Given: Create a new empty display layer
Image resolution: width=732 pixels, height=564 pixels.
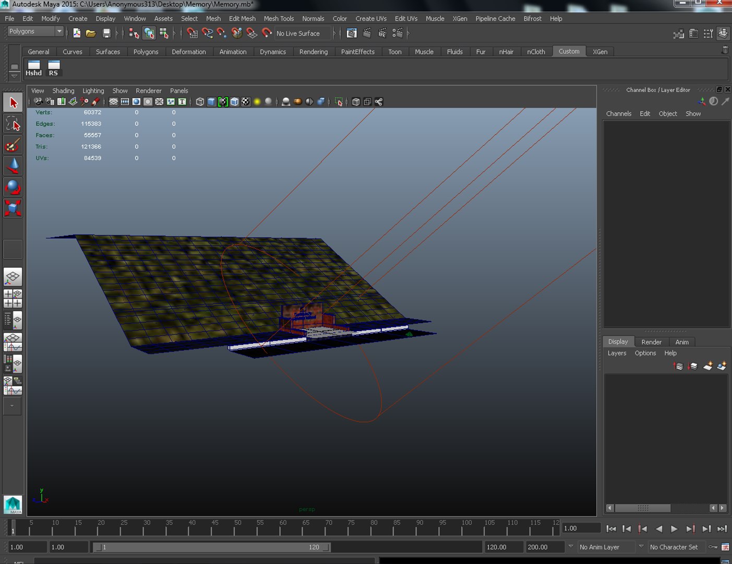Looking at the screenshot, I should (707, 366).
